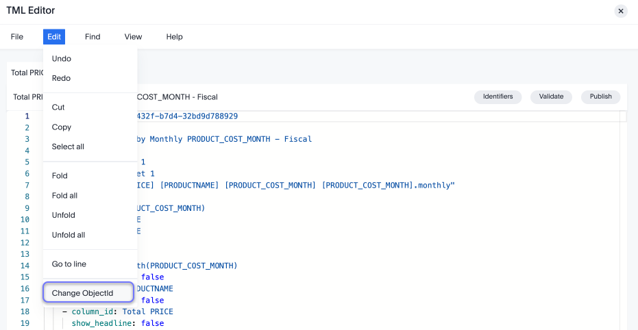Click Select all menu entry
Screen dimensions: 638x330
point(68,147)
